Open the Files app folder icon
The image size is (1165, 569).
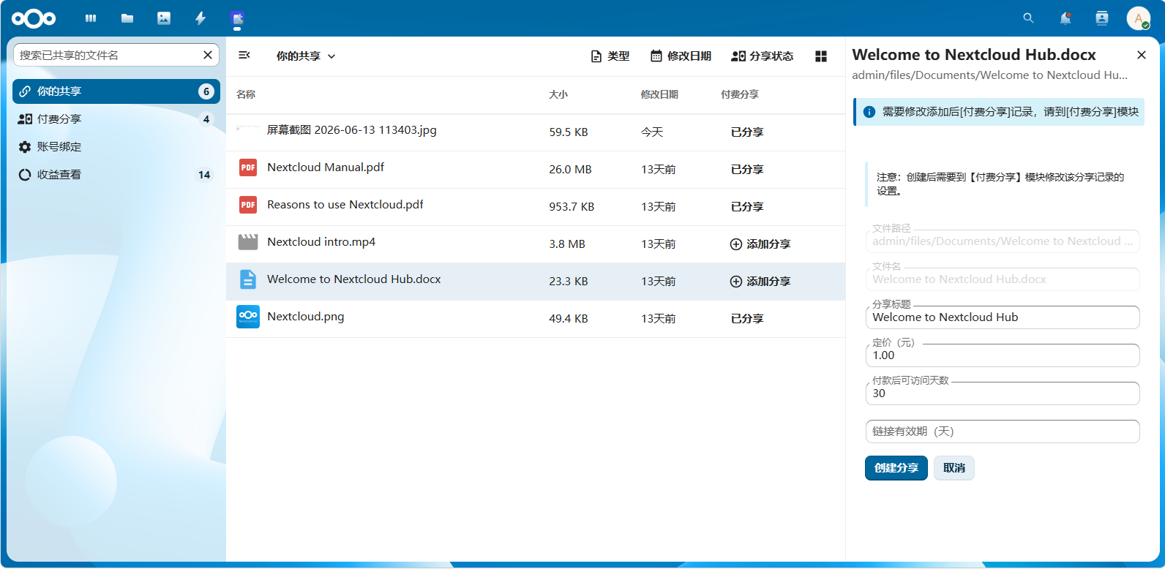127,18
